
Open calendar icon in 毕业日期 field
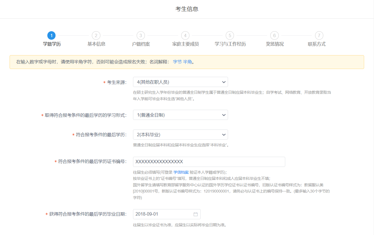[x=196, y=214]
